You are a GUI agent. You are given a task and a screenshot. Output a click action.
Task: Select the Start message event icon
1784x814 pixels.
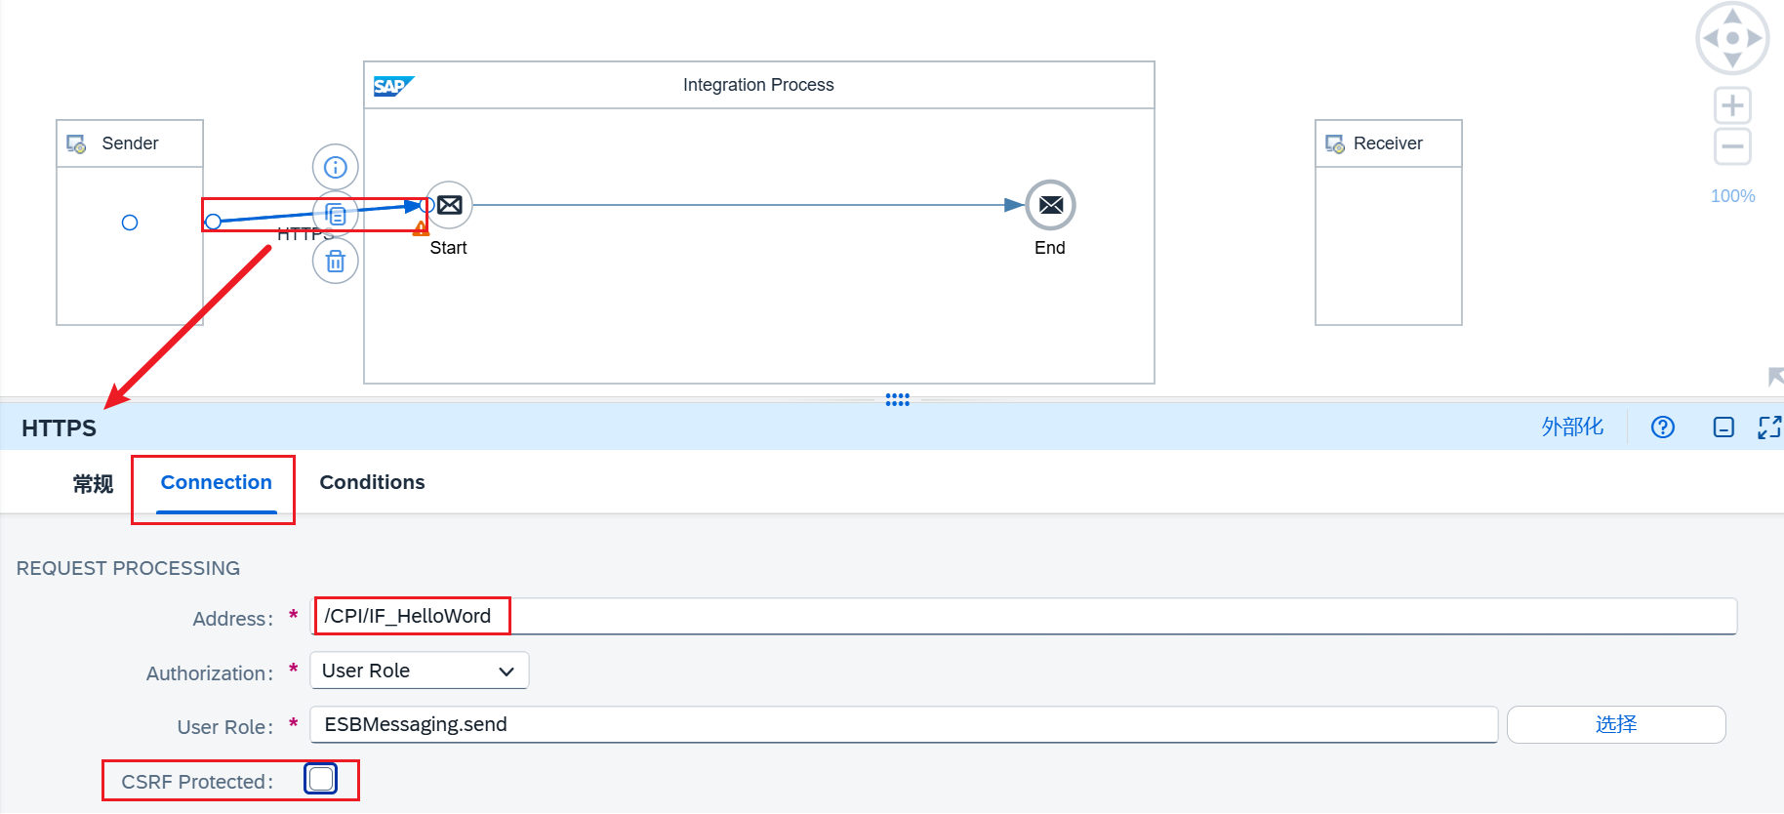450,205
